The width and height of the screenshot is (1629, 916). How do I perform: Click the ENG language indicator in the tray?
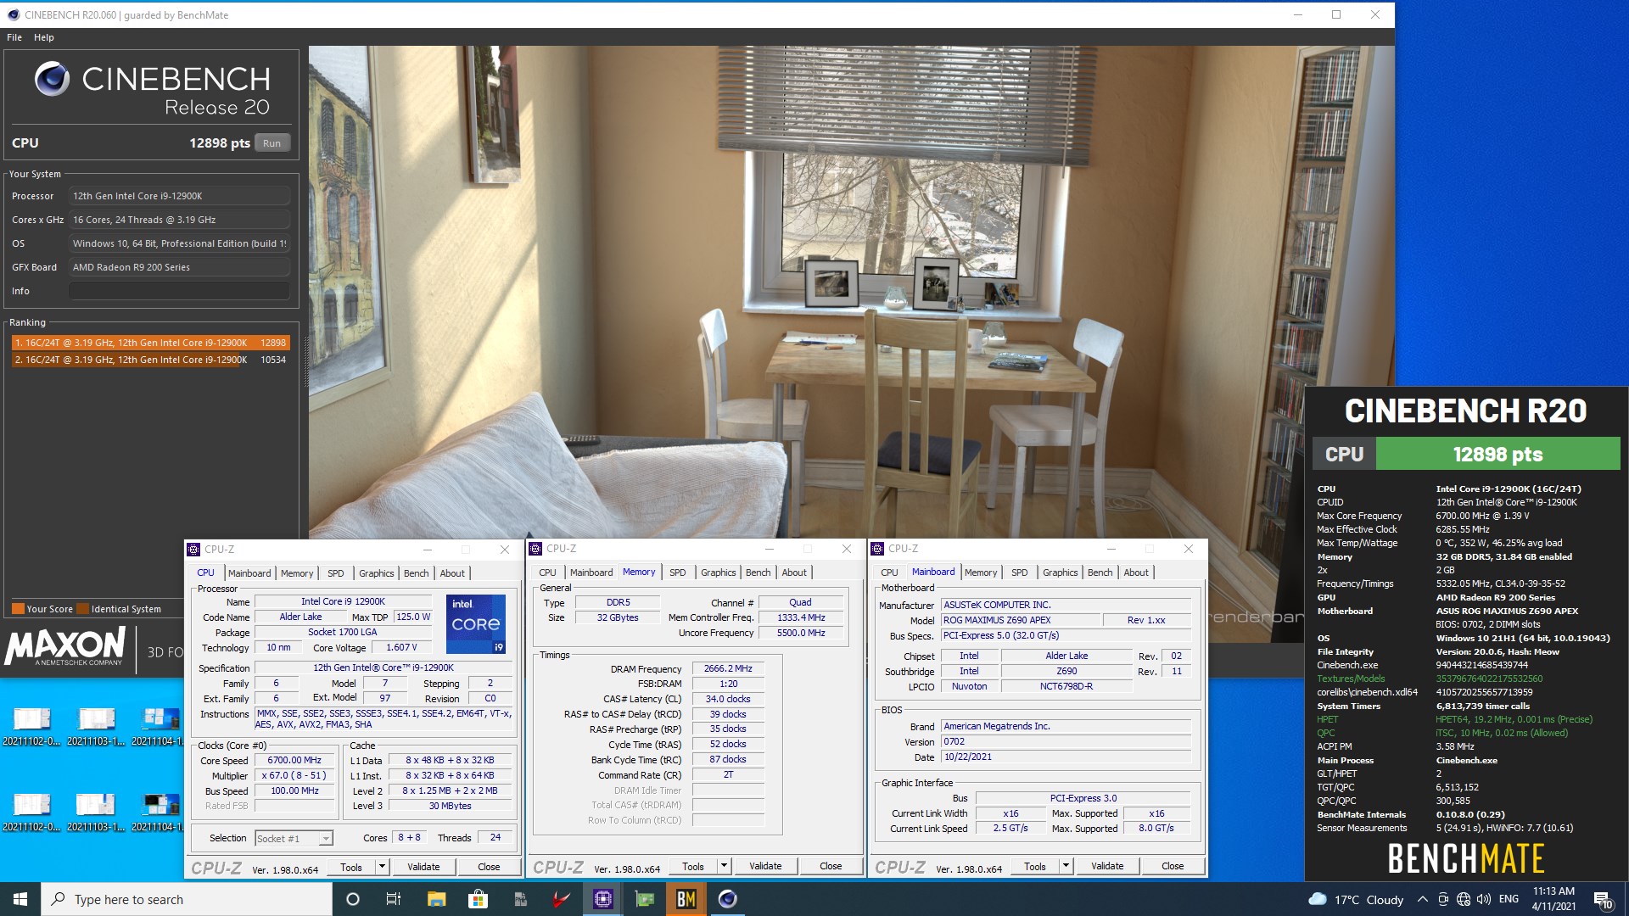[1509, 899]
